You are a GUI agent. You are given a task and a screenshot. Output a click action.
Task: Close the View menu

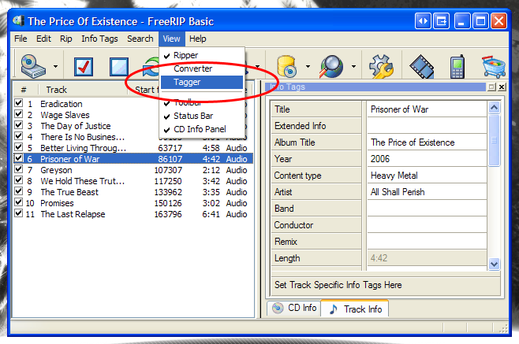point(171,39)
